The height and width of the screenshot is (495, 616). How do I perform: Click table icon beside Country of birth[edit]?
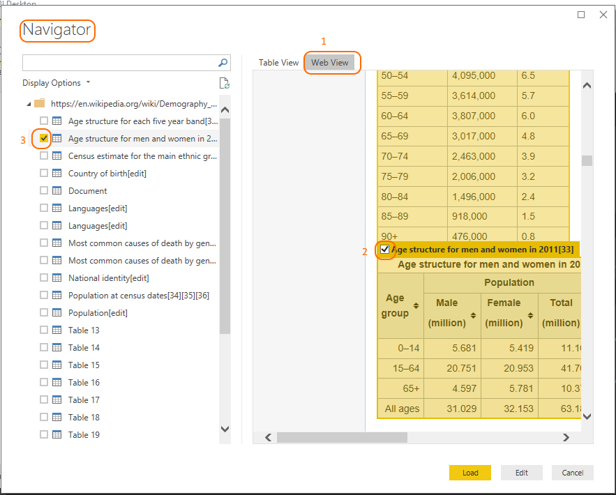pyautogui.click(x=57, y=174)
